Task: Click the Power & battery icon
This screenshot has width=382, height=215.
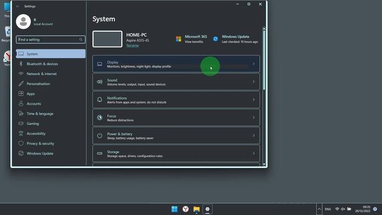Action: tap(100, 136)
